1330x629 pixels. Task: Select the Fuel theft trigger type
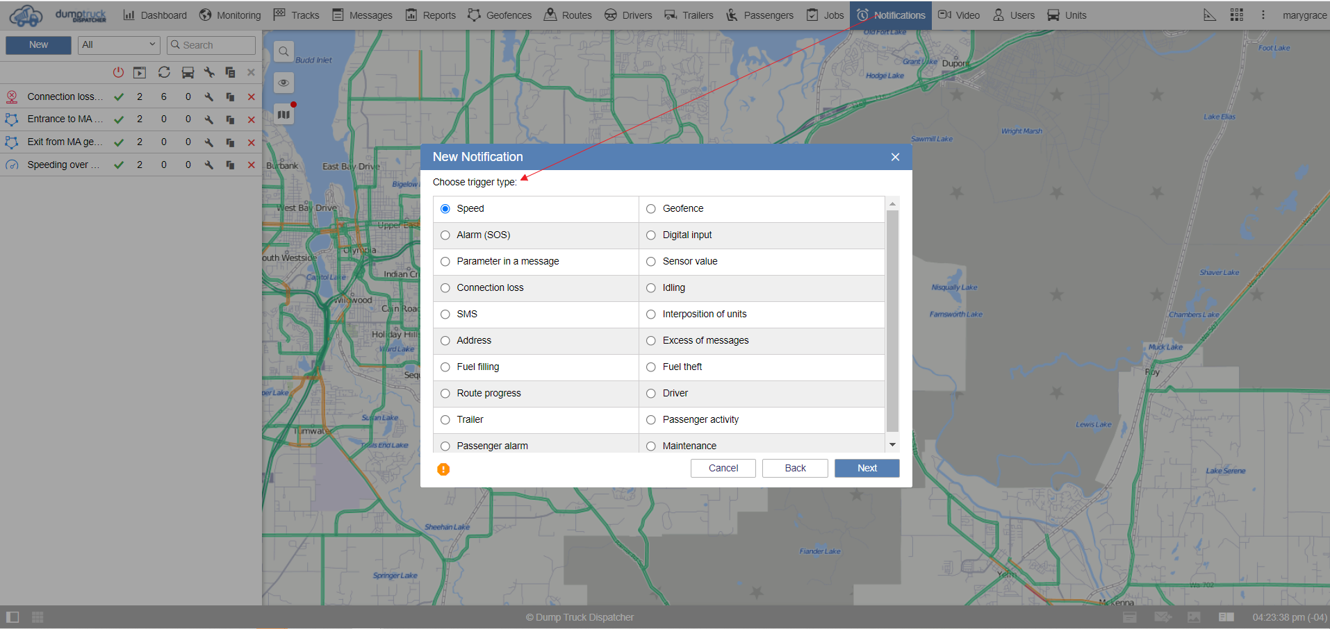pyautogui.click(x=651, y=367)
